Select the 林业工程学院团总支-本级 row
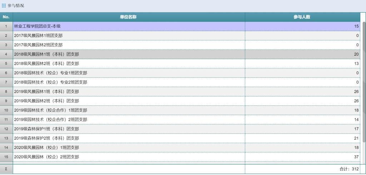Viewport: 366px width, 175px height. pos(37,26)
